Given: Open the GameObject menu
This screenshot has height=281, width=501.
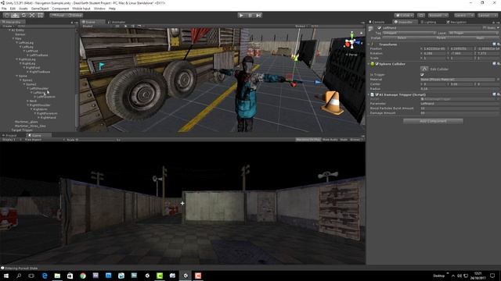Looking at the screenshot, I should [40, 9].
